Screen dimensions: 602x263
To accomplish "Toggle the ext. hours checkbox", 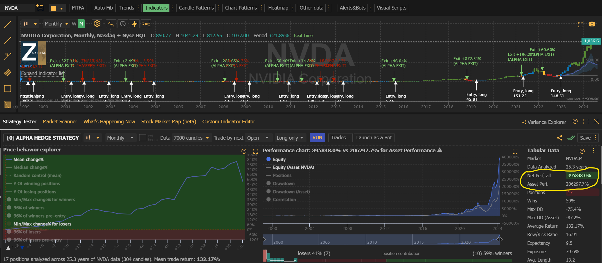I will [x=143, y=138].
